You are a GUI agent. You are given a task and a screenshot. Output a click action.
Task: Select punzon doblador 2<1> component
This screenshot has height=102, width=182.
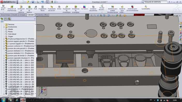point(21,53)
